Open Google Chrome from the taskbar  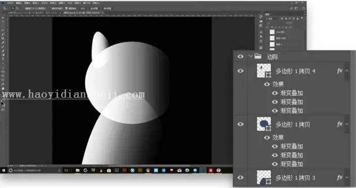coord(148,170)
